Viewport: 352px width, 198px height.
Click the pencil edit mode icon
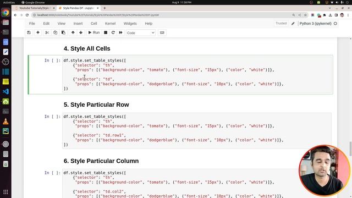[x=293, y=23]
